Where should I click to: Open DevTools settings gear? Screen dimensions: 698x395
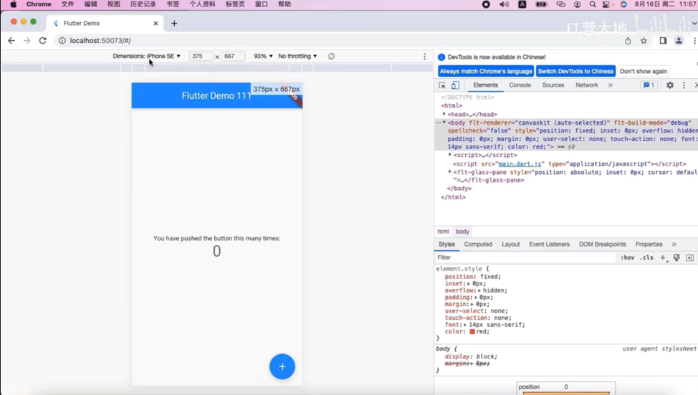point(670,85)
